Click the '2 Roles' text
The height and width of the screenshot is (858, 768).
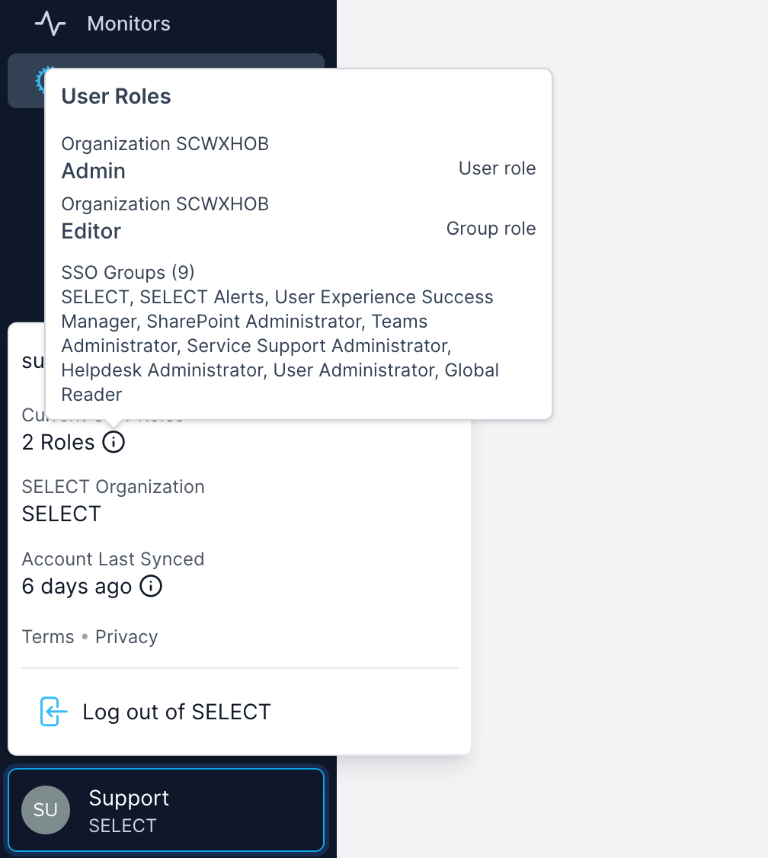coord(58,442)
